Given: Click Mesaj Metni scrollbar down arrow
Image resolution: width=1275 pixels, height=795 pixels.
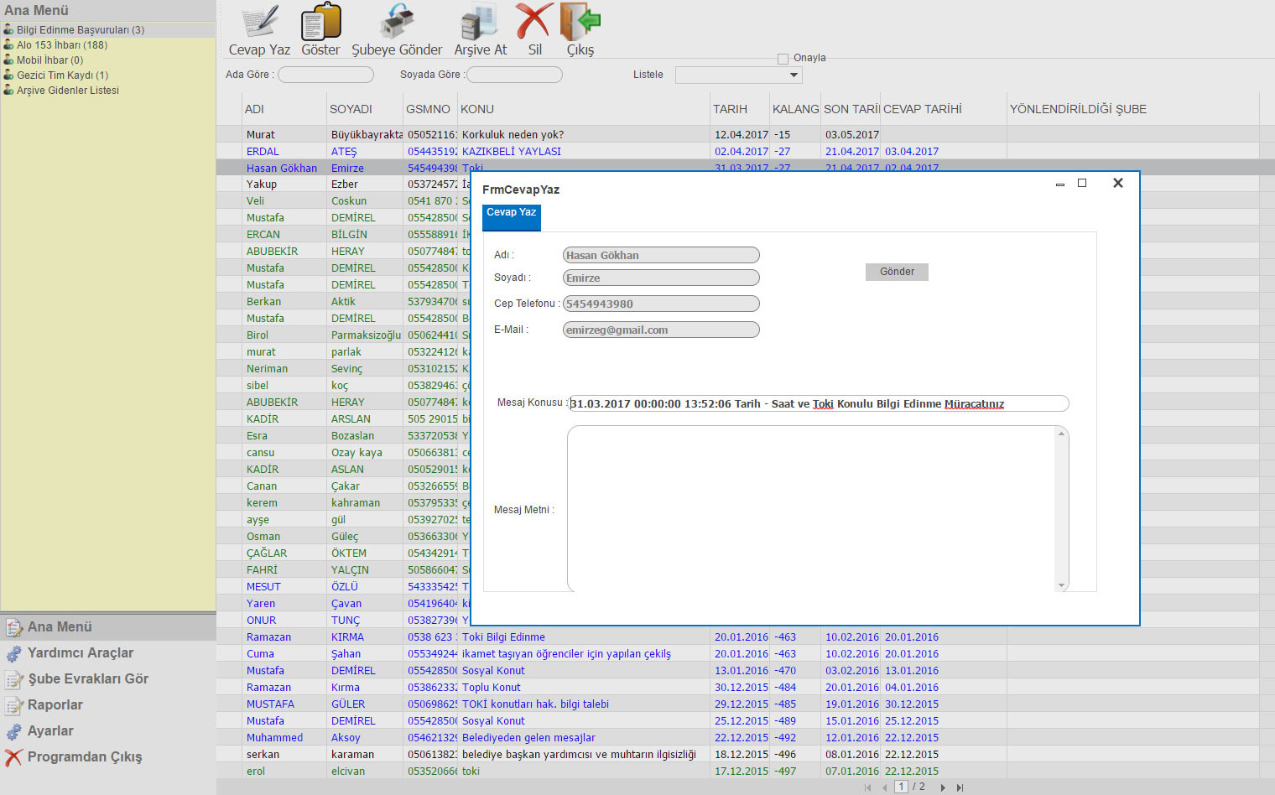Looking at the screenshot, I should click(1061, 585).
